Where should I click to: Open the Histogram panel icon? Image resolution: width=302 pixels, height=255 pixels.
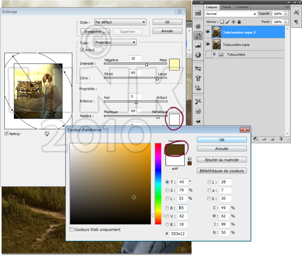click(198, 45)
